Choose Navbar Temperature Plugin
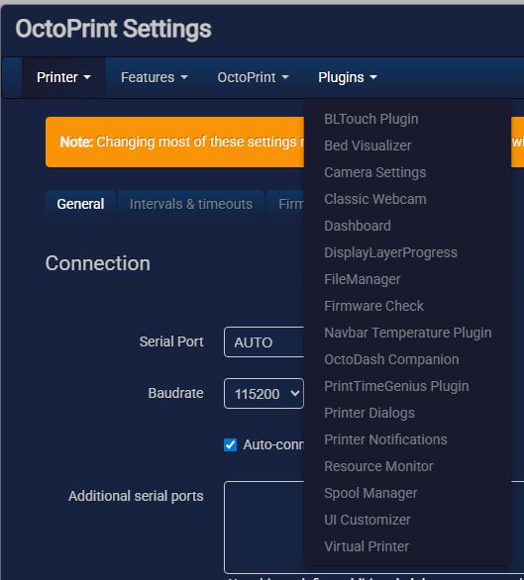 (408, 333)
